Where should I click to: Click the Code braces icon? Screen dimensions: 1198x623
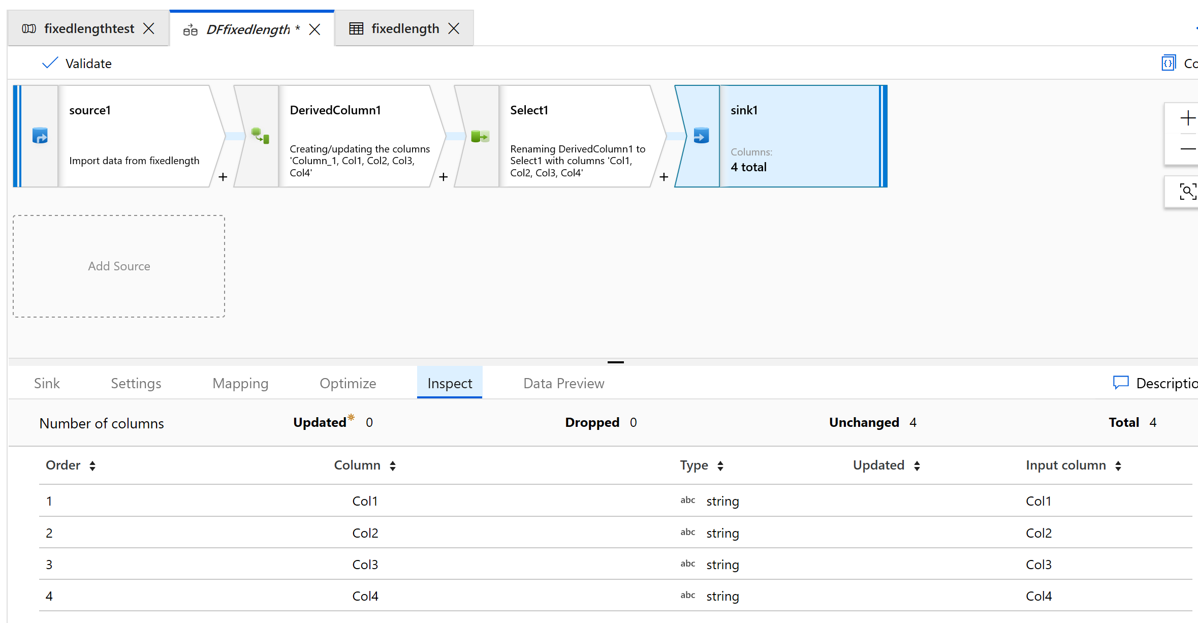[x=1169, y=63]
